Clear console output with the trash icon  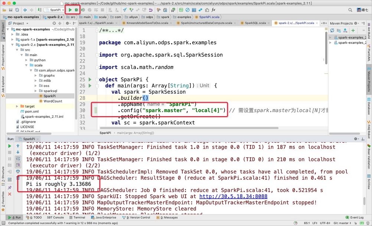[x=18, y=178]
